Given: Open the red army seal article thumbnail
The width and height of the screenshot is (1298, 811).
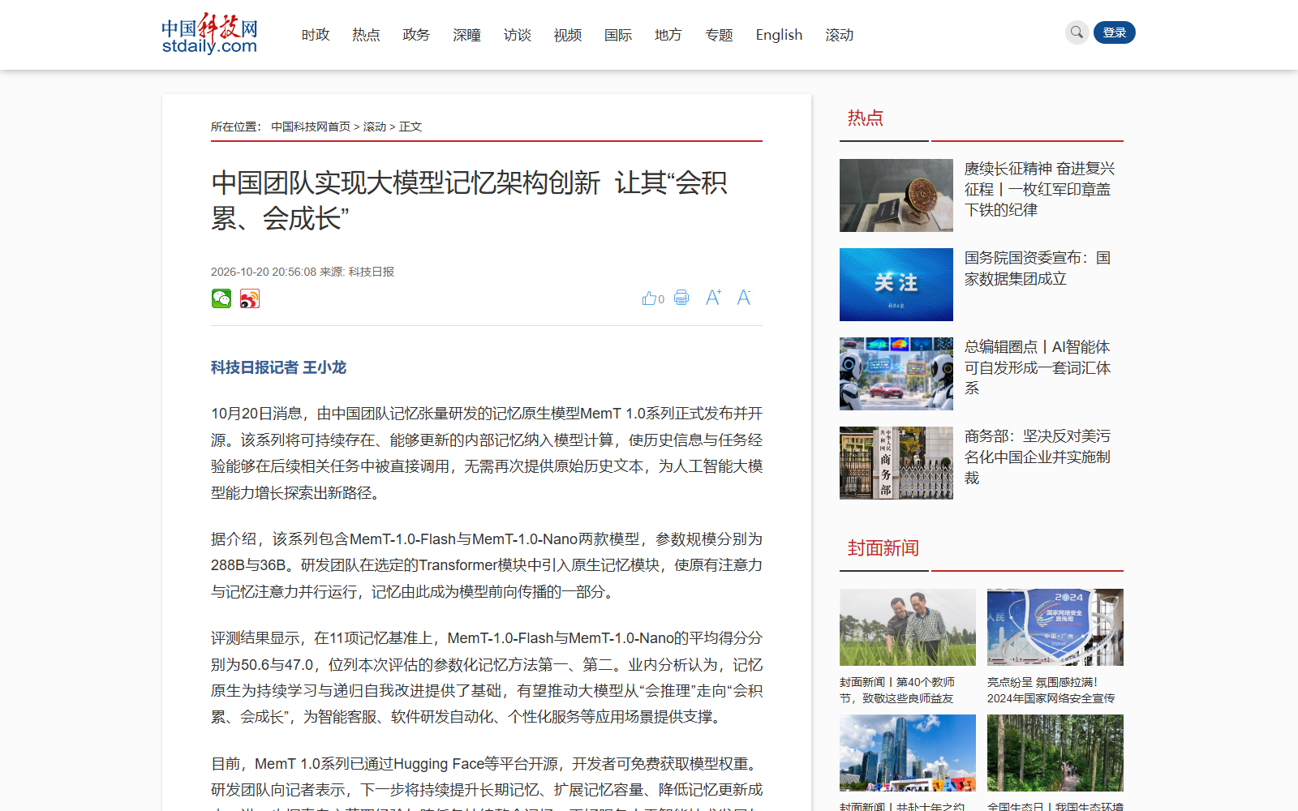Looking at the screenshot, I should 896,195.
